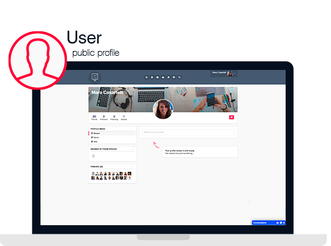Click the red edit button on profile banner

point(232,117)
